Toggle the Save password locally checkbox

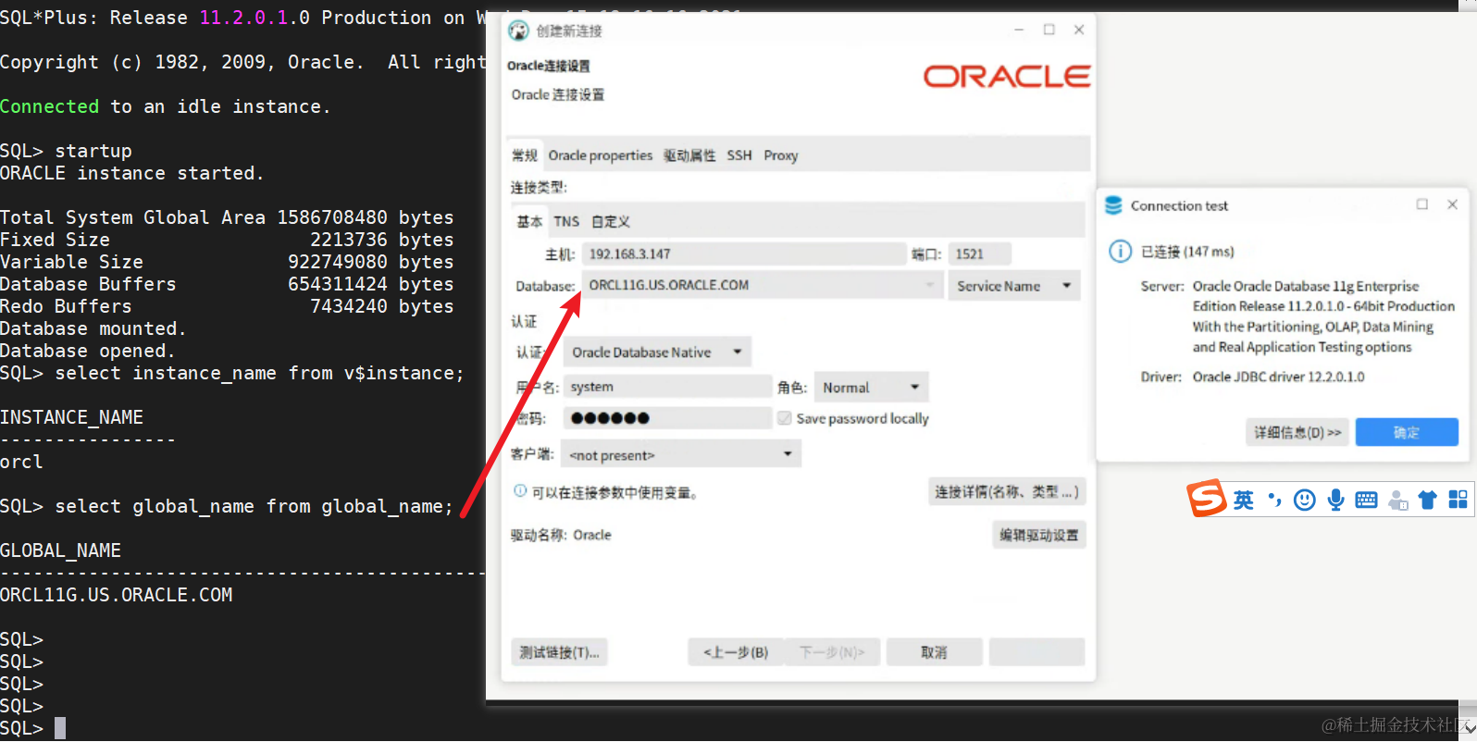coord(785,418)
